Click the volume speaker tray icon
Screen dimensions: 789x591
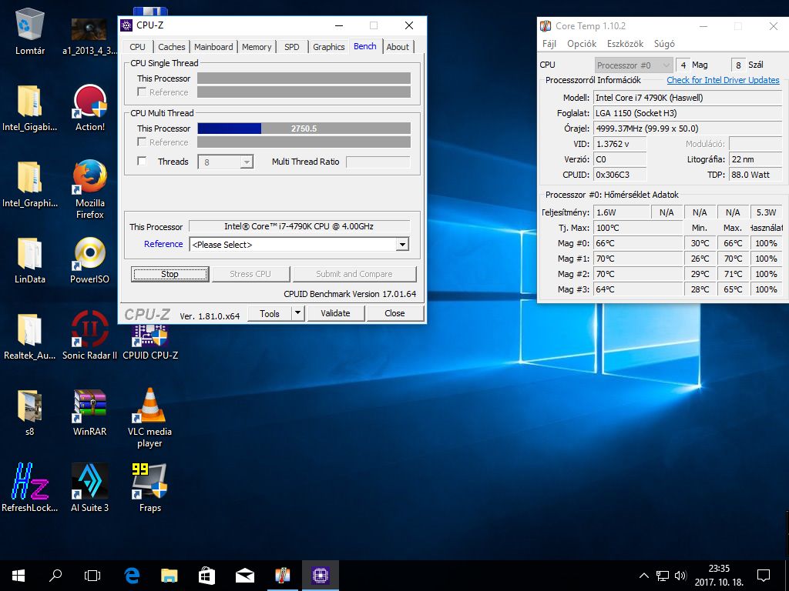coord(680,576)
